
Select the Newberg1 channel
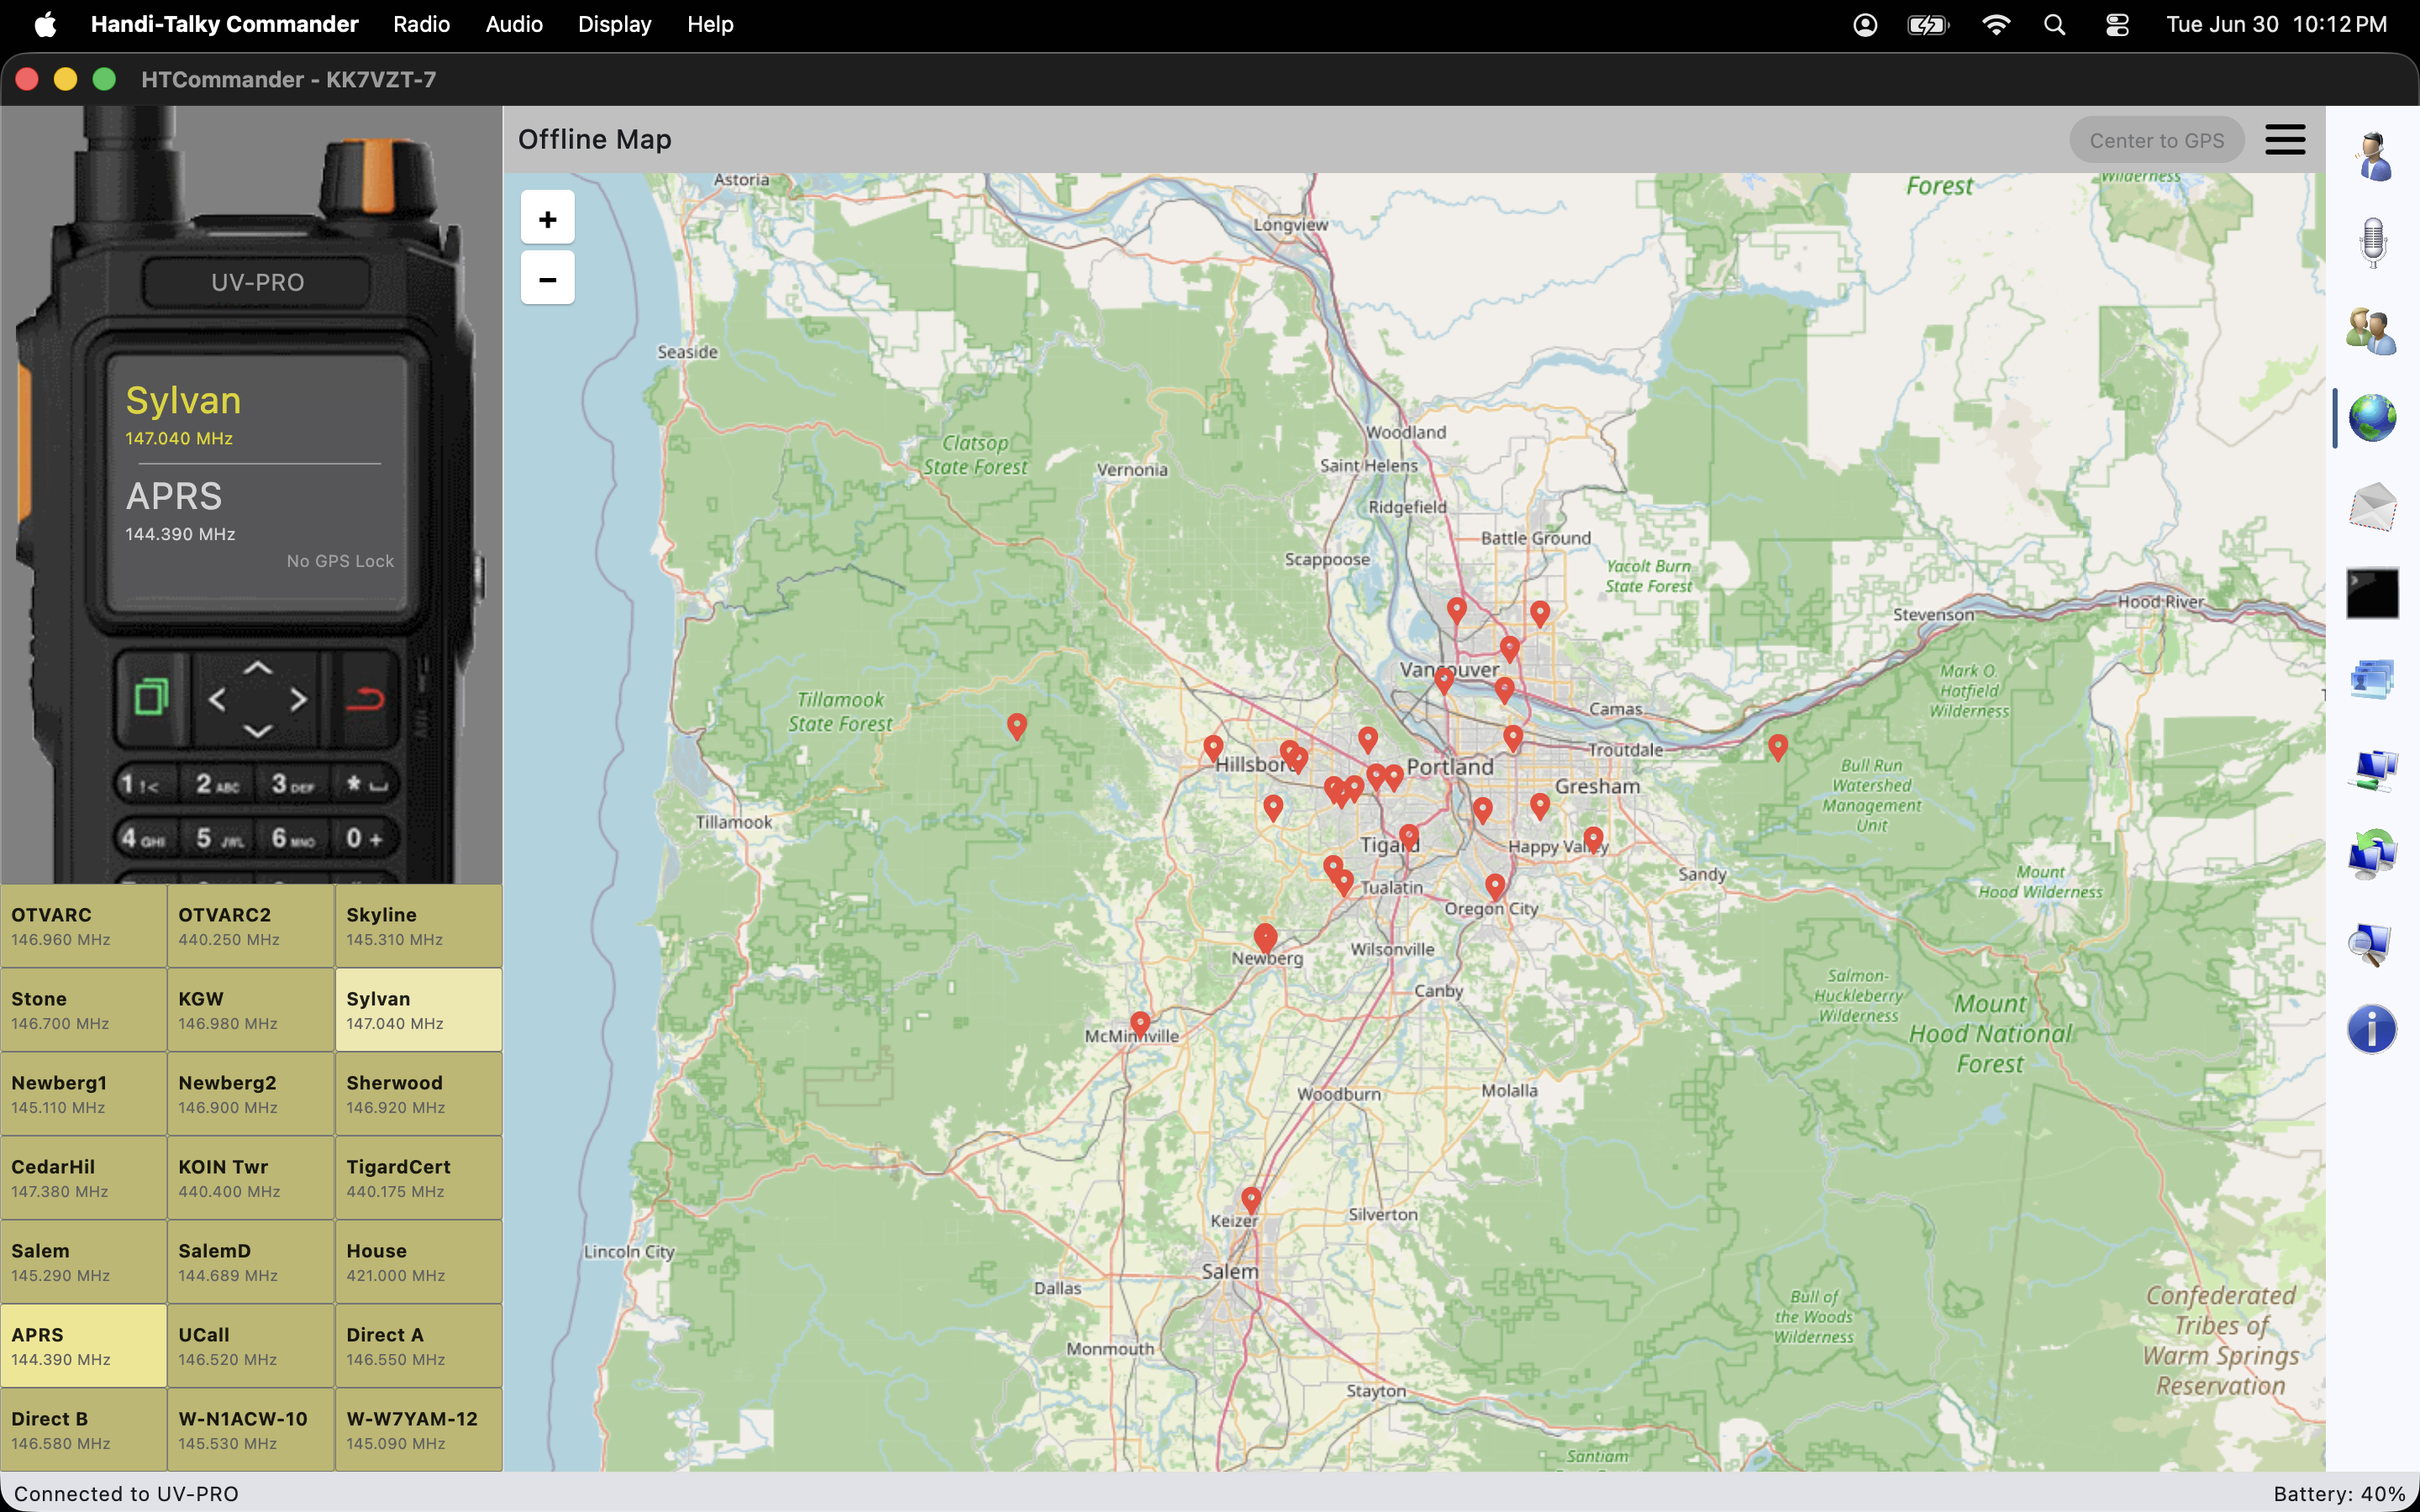click(x=84, y=1094)
